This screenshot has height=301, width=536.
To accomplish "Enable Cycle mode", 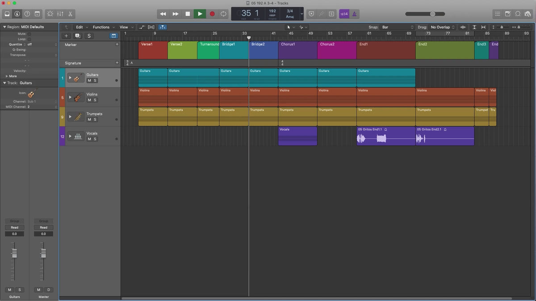I will click(223, 14).
